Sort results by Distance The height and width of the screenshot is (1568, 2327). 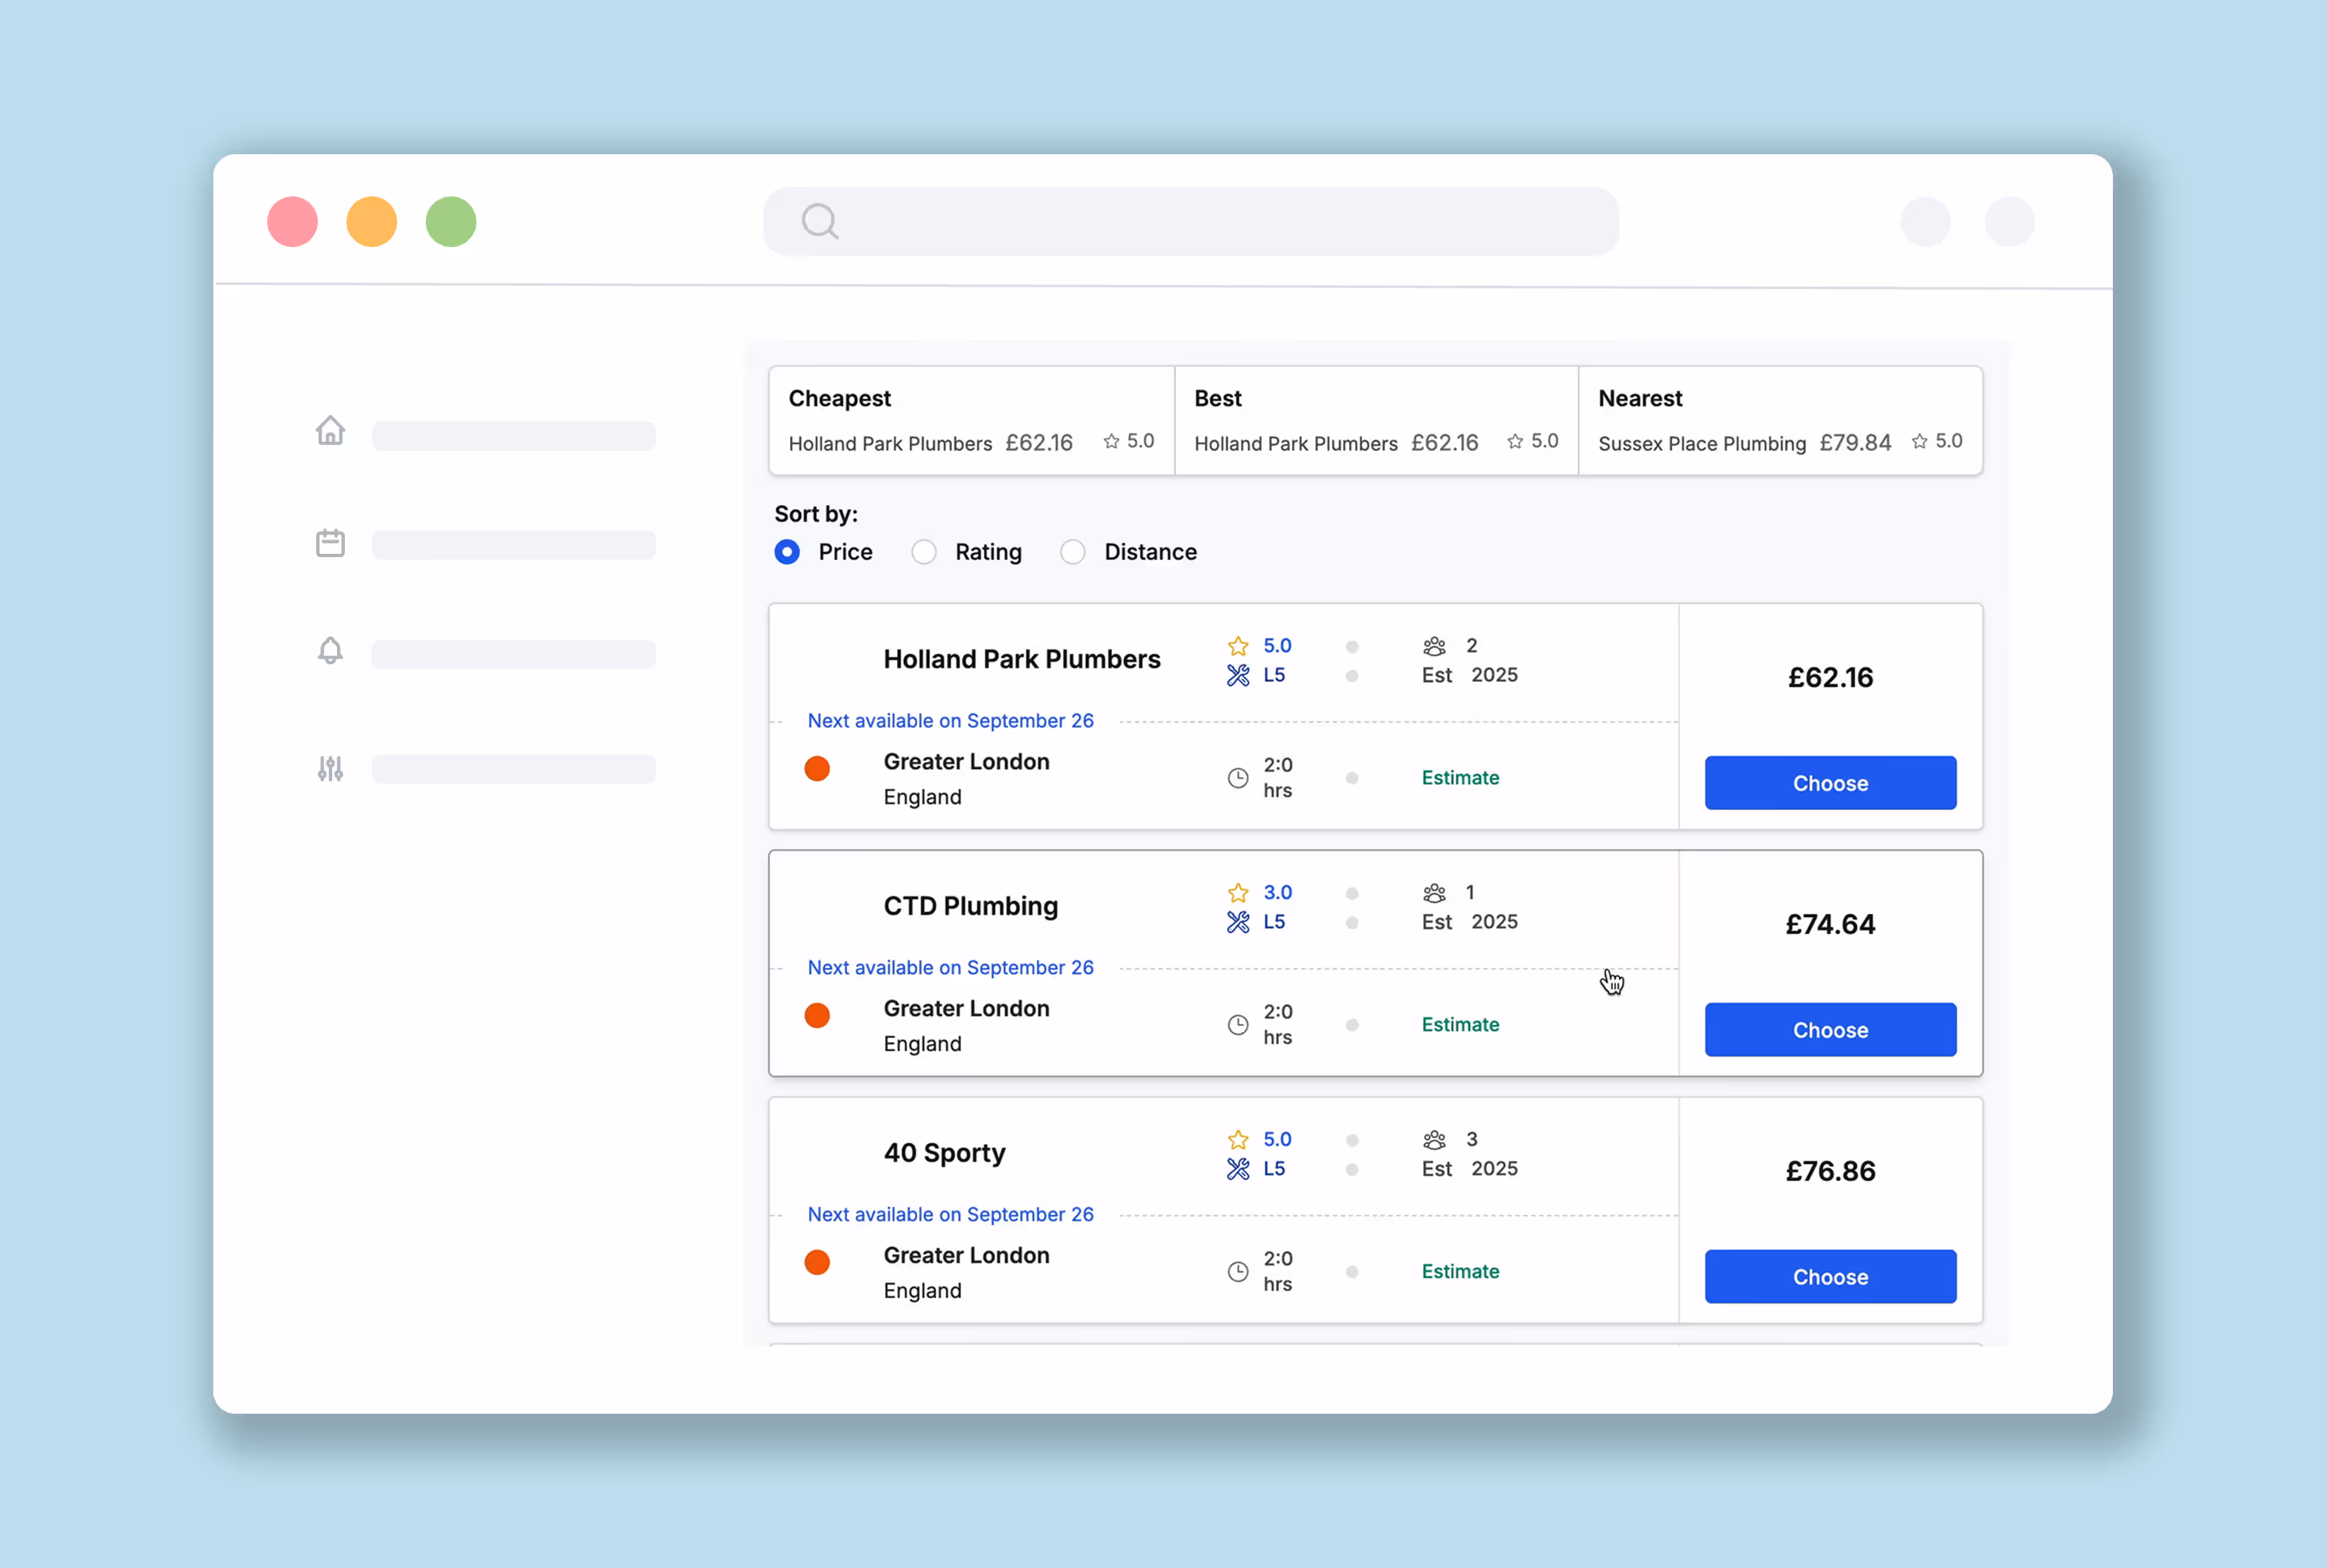point(1073,552)
